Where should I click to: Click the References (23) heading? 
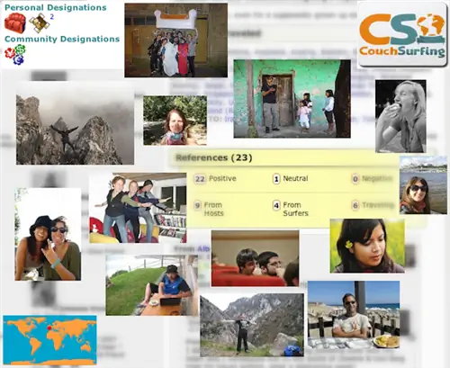pos(214,157)
